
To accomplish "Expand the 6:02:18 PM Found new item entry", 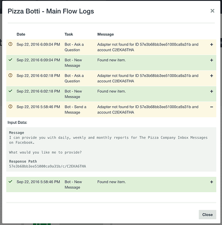I will click(212, 91).
